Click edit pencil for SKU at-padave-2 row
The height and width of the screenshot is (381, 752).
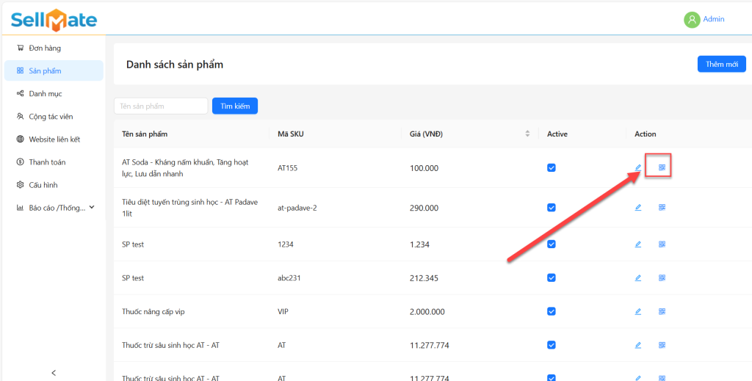tap(638, 208)
